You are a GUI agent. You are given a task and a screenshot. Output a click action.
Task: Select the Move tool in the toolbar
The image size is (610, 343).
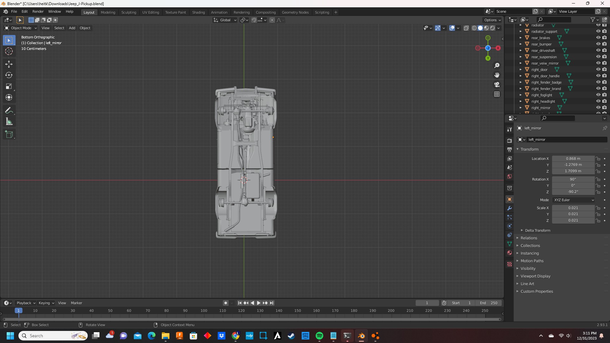pos(9,64)
